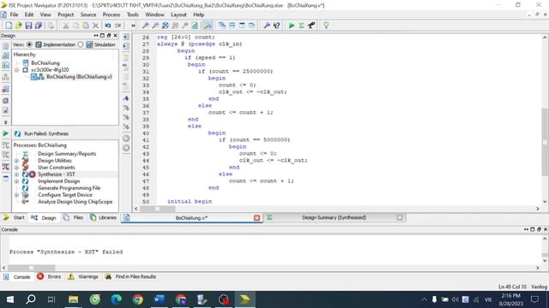
Task: Click the Zoom Out magnifier icon
Action: pos(155,26)
